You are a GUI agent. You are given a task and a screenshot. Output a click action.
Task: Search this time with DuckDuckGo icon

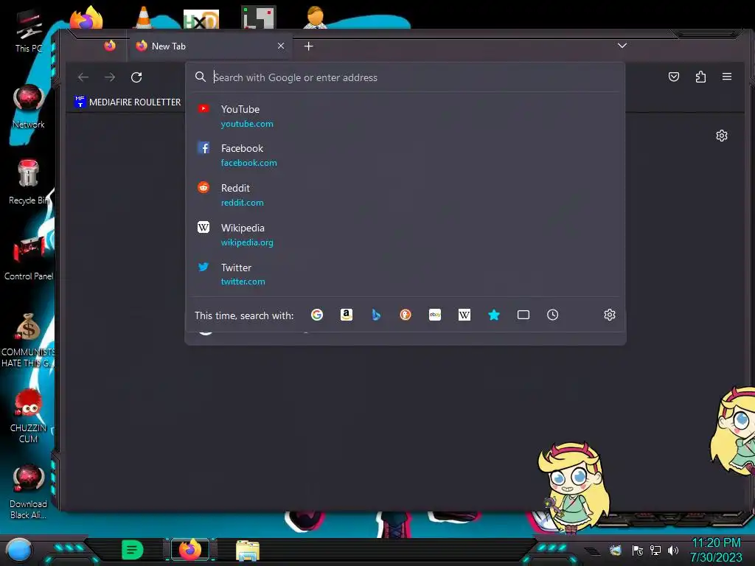pos(406,315)
